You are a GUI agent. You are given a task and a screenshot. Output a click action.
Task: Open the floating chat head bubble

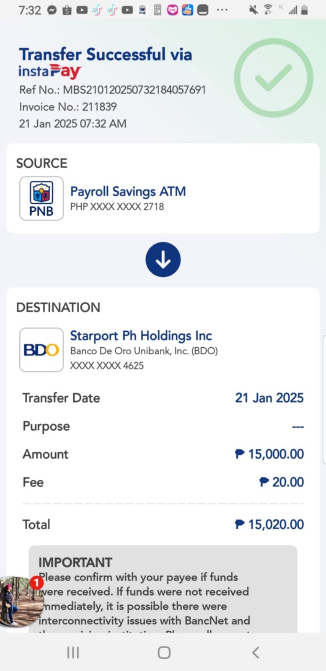(20, 601)
